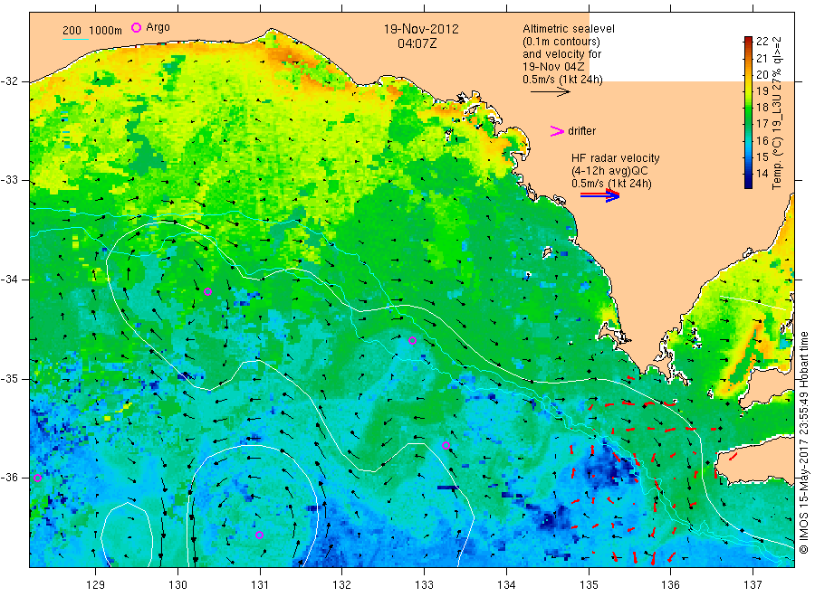This screenshot has width=815, height=597.
Task: Click the 'drifter' legend label
Action: [581, 131]
